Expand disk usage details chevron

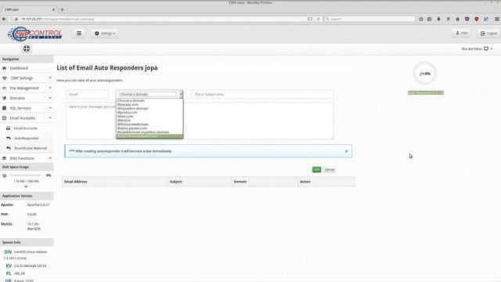click(26, 186)
